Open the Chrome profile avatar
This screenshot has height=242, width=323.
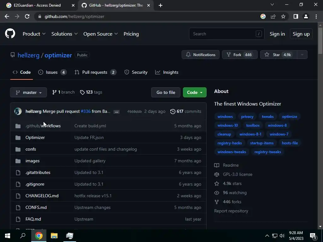coord(306,16)
